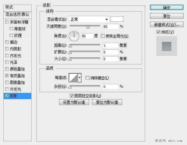The image size is (187, 145).
Task: Click the angle dial control
Action: click(74, 36)
